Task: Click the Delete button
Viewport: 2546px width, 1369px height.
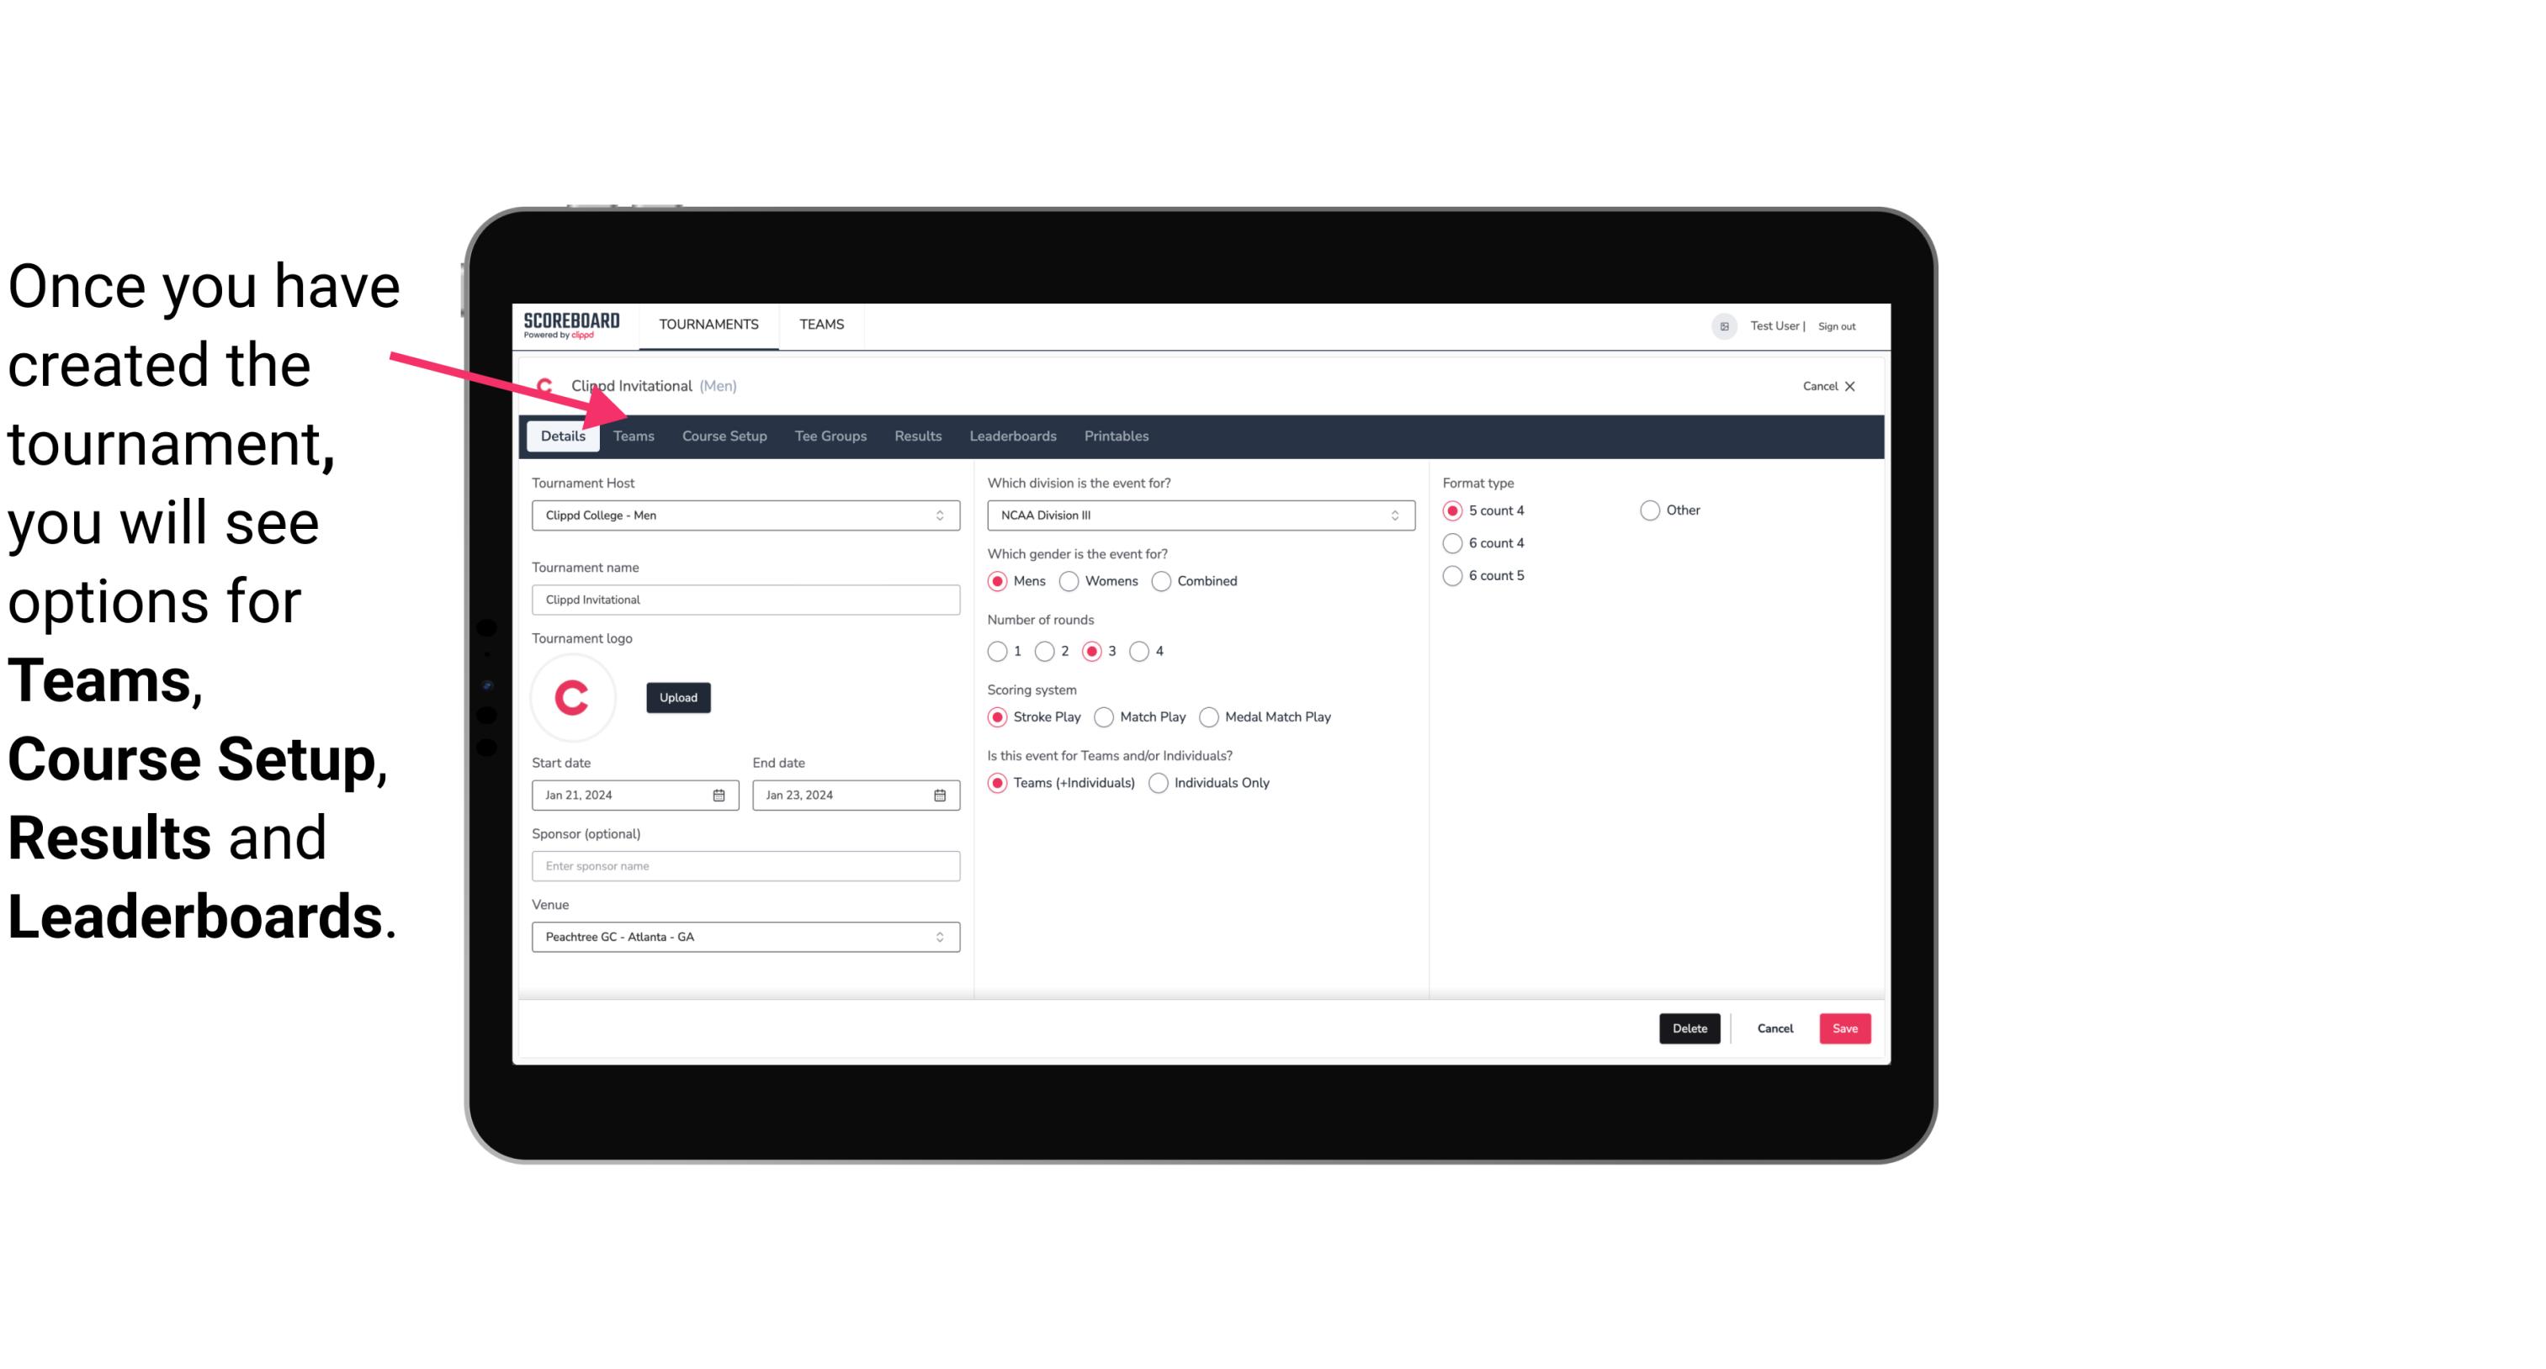Action: [1688, 1027]
